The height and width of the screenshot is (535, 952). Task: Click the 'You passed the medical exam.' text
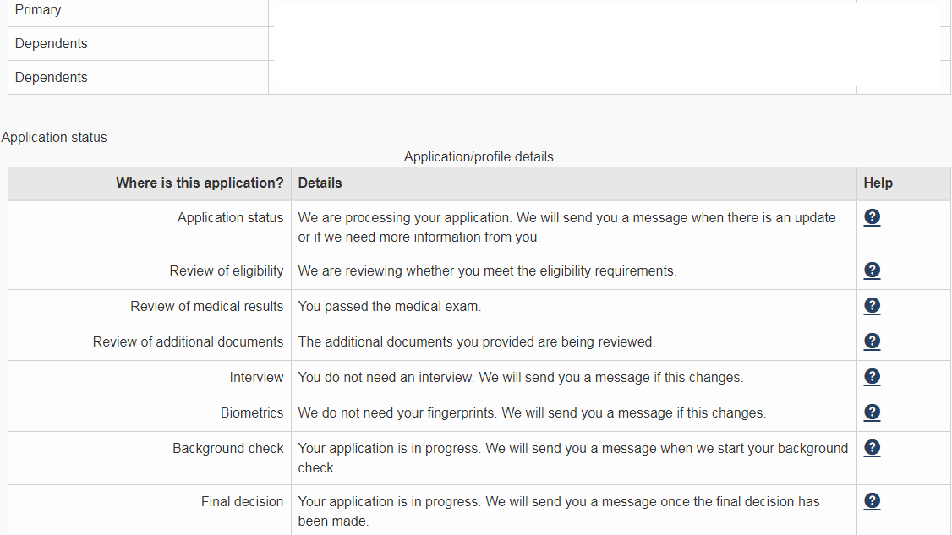(x=389, y=306)
